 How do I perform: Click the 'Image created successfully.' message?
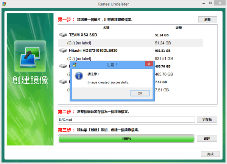pos(108,82)
